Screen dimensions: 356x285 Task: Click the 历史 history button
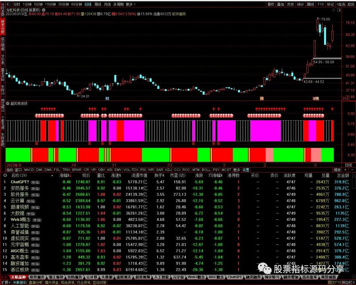click(x=291, y=4)
